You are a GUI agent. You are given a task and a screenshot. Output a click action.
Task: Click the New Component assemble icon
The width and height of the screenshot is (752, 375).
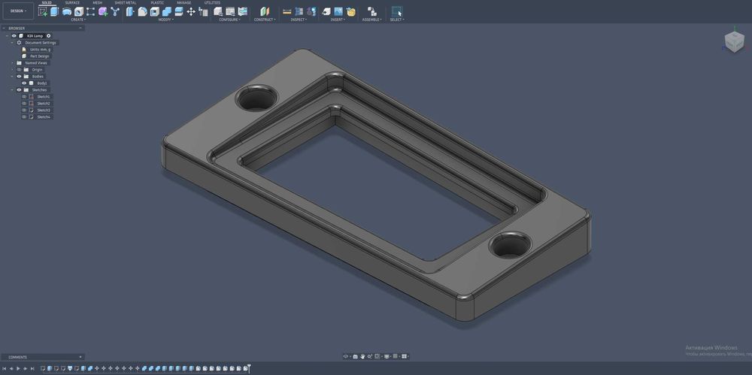click(371, 11)
